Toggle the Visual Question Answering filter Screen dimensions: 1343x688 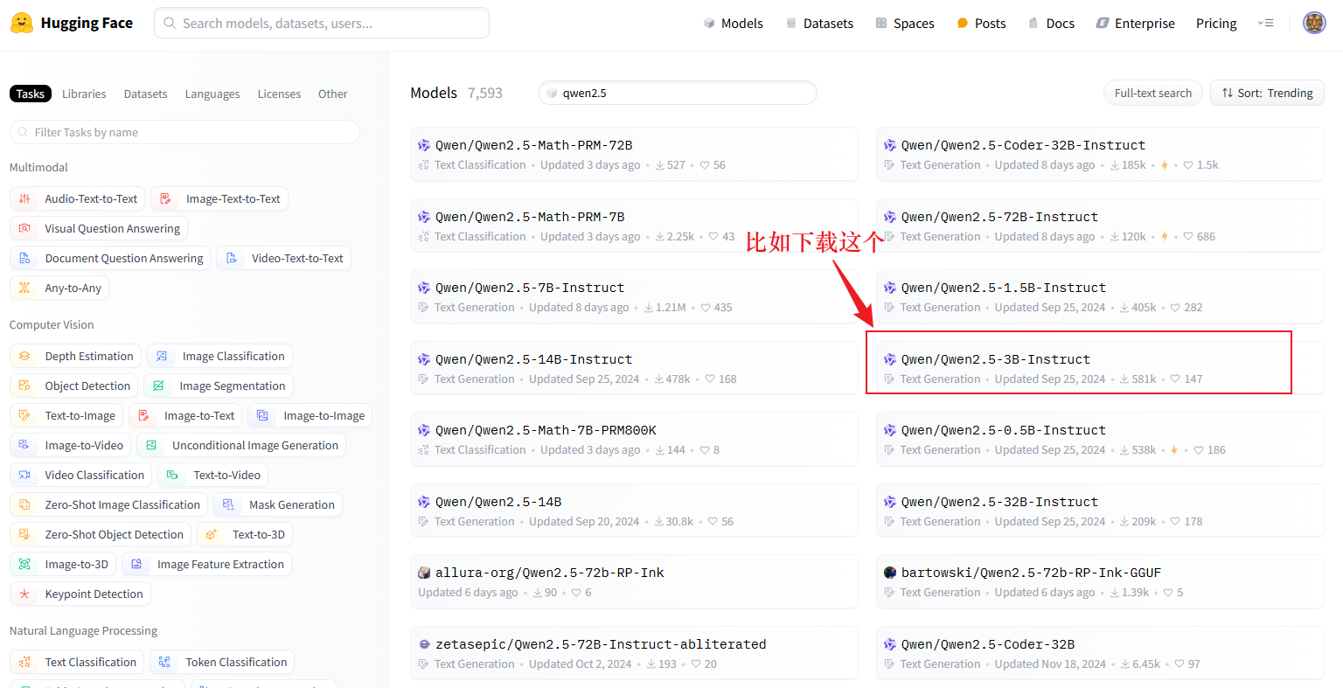click(x=99, y=228)
